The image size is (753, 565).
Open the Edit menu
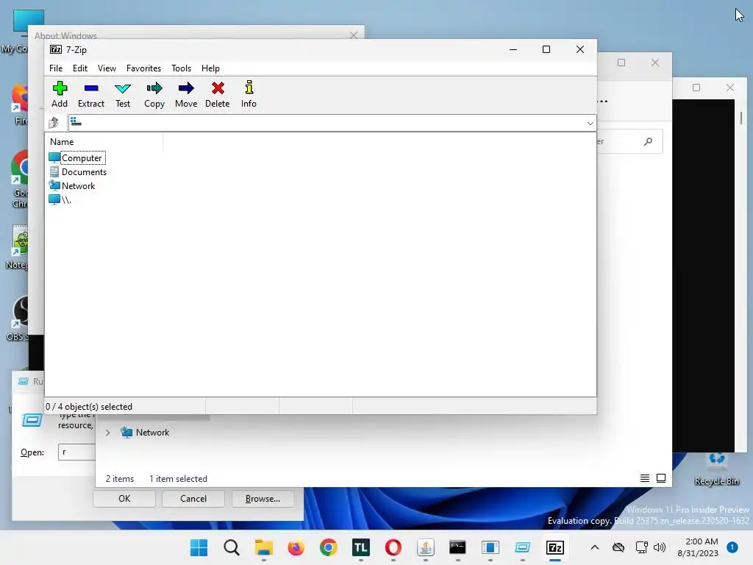(x=79, y=68)
